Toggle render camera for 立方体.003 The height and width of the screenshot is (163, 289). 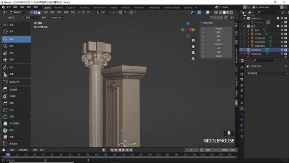286,50
